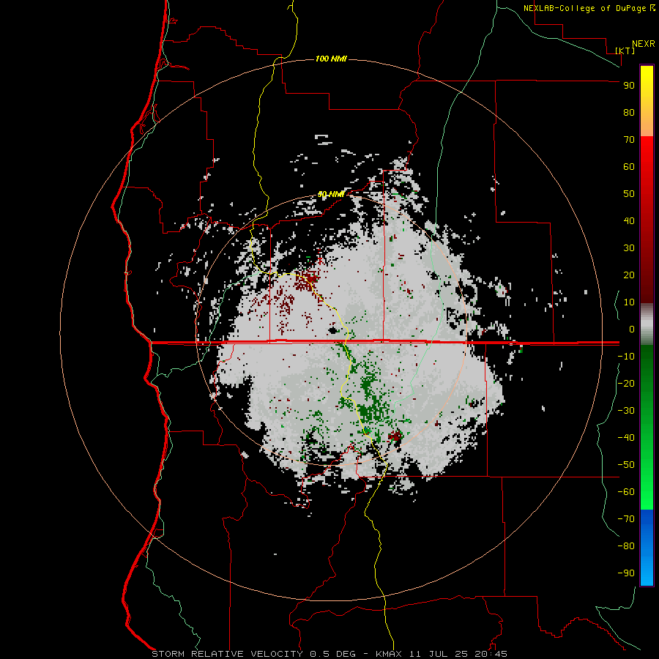The image size is (659, 659).
Task: Click the STORM RELATIVE VELOCITY caption text
Action: pyautogui.click(x=227, y=654)
